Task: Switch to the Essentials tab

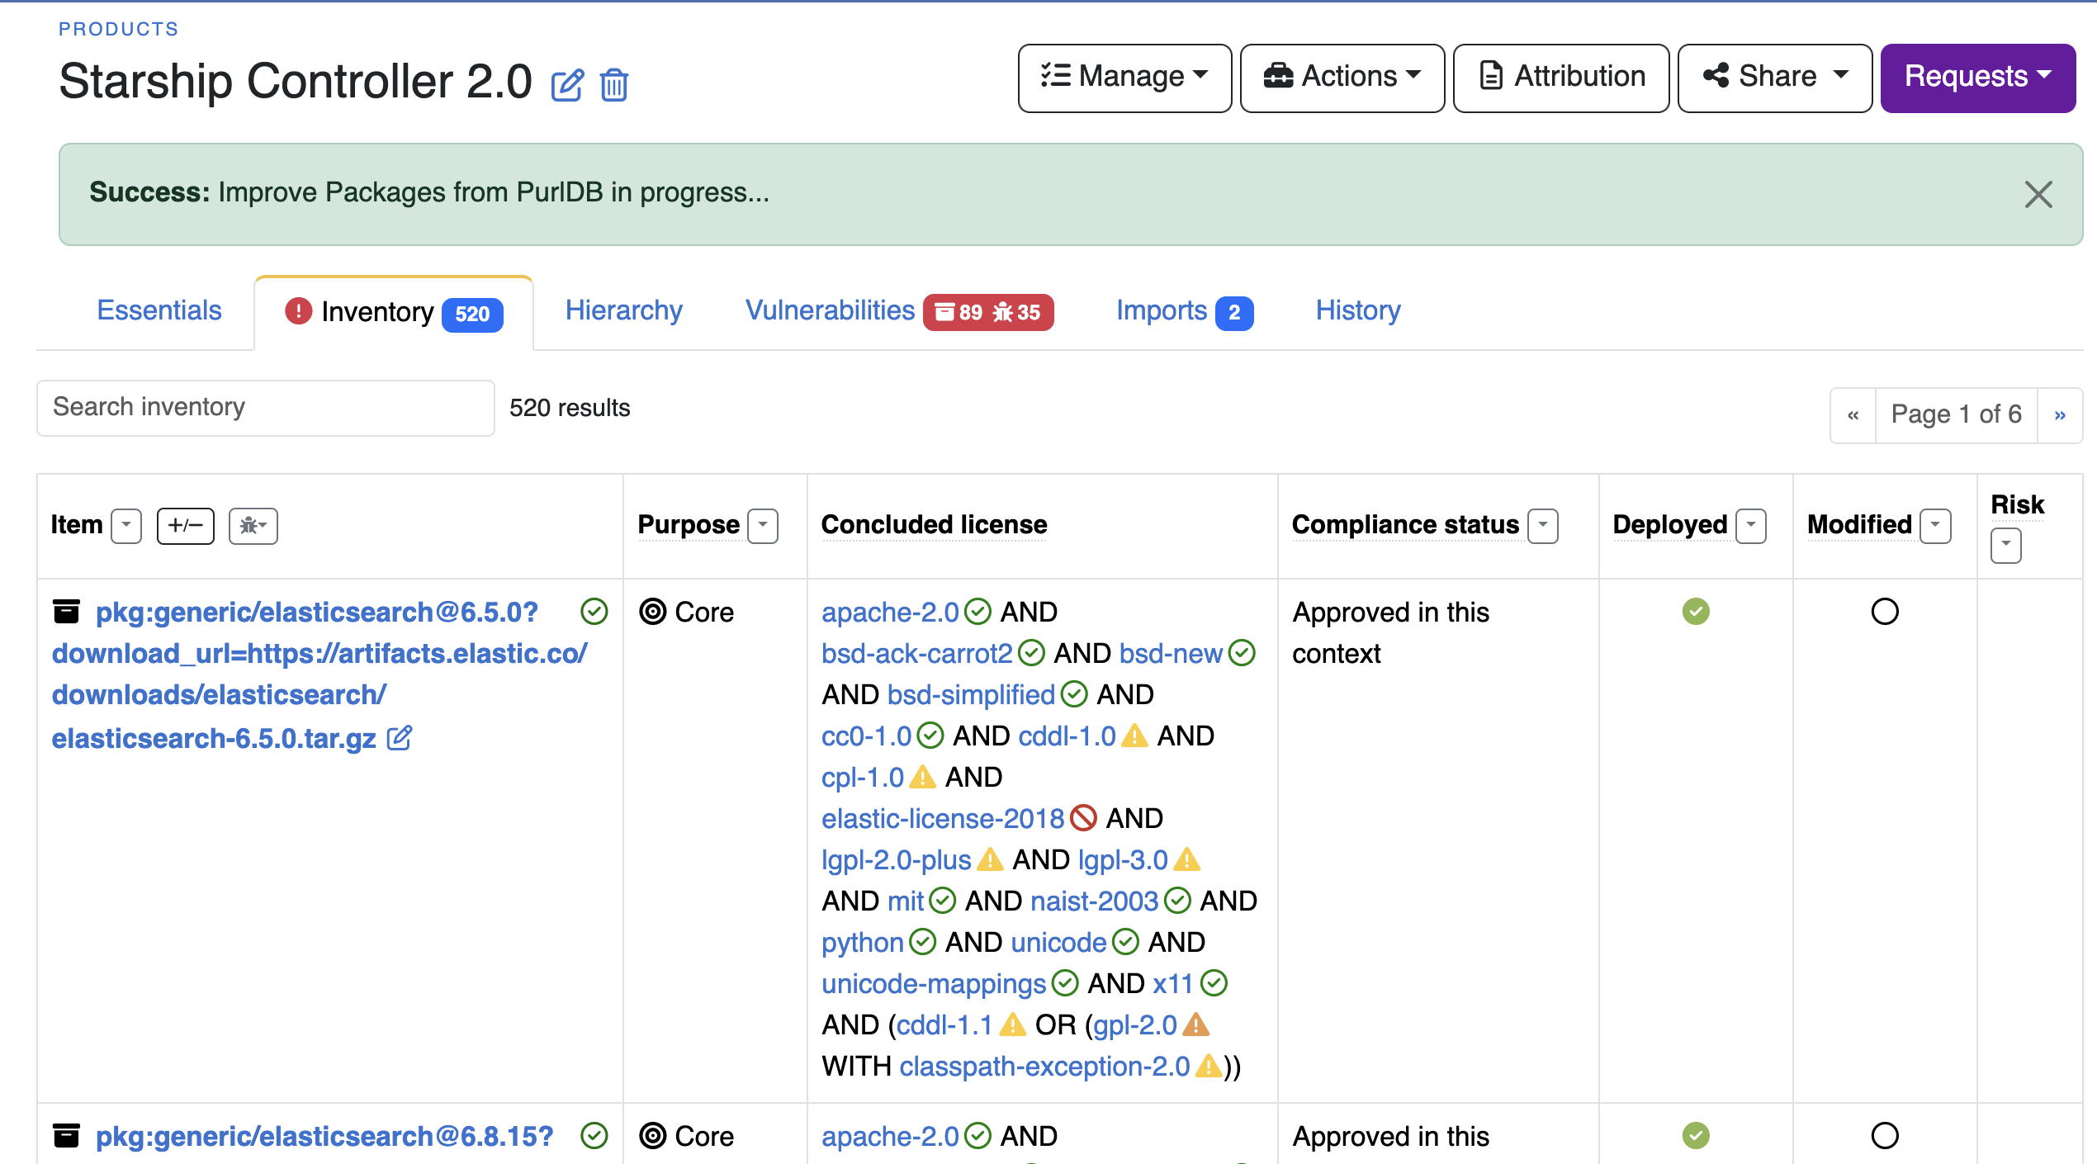Action: click(159, 310)
